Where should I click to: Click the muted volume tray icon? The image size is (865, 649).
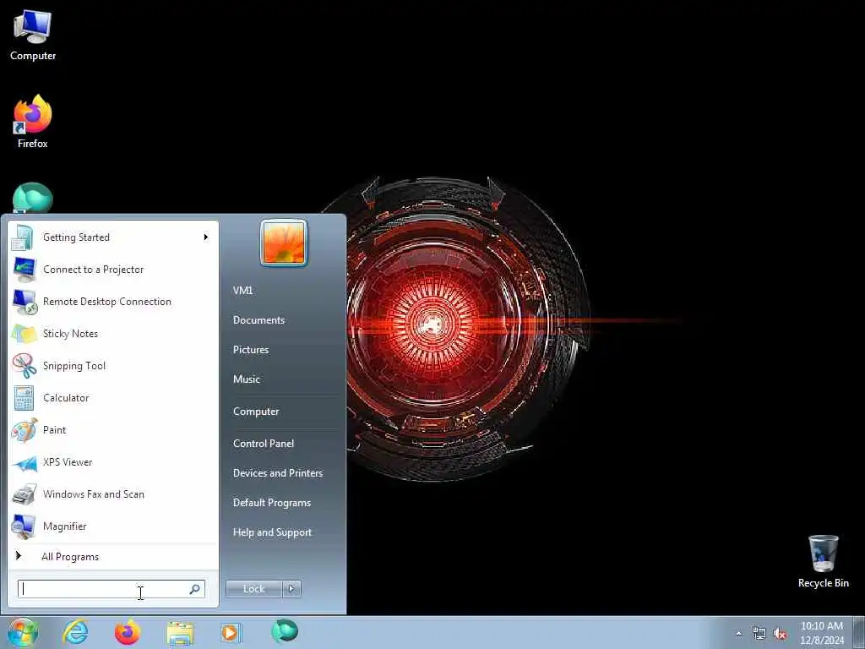780,634
